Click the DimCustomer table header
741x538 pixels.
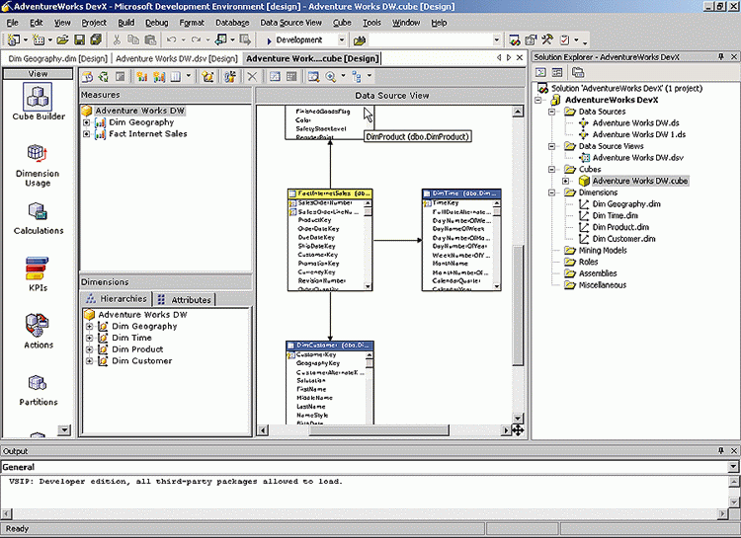click(330, 346)
